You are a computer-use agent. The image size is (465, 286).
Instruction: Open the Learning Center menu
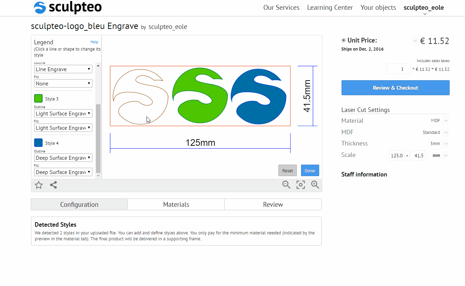[x=330, y=8]
